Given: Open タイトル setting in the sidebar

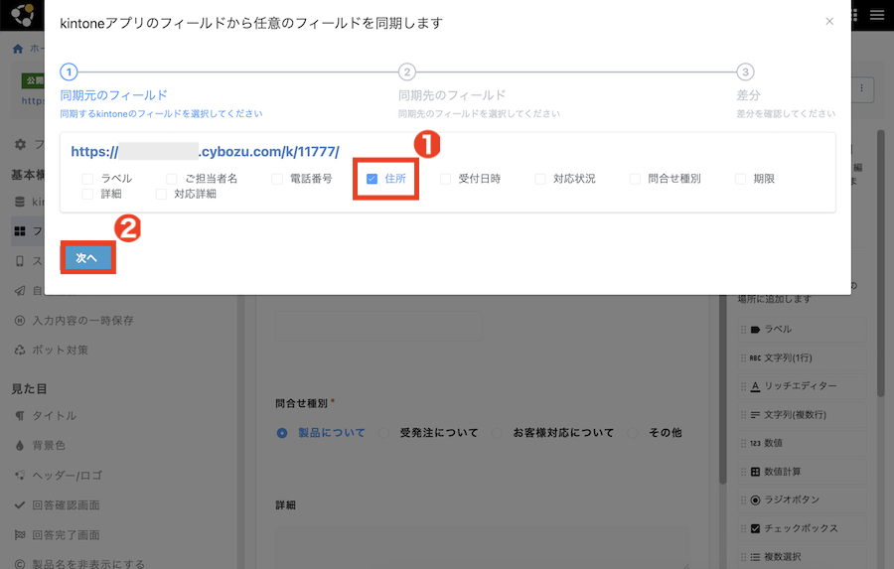Looking at the screenshot, I should 54,416.
